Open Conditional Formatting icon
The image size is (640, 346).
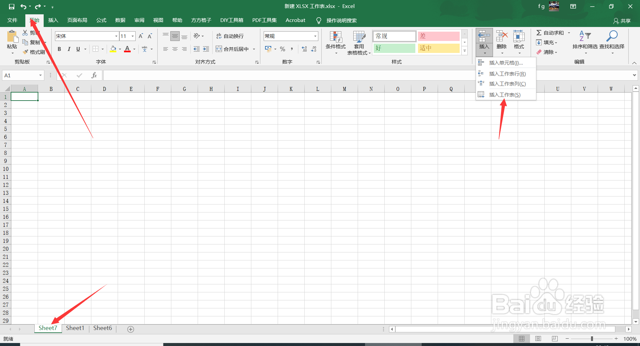(336, 37)
